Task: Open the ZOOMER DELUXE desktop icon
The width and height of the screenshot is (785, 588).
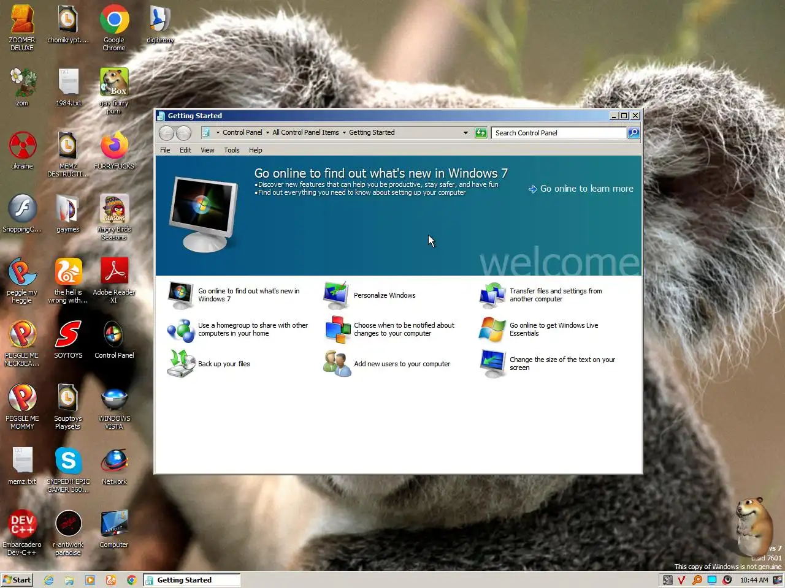Action: tap(22, 27)
